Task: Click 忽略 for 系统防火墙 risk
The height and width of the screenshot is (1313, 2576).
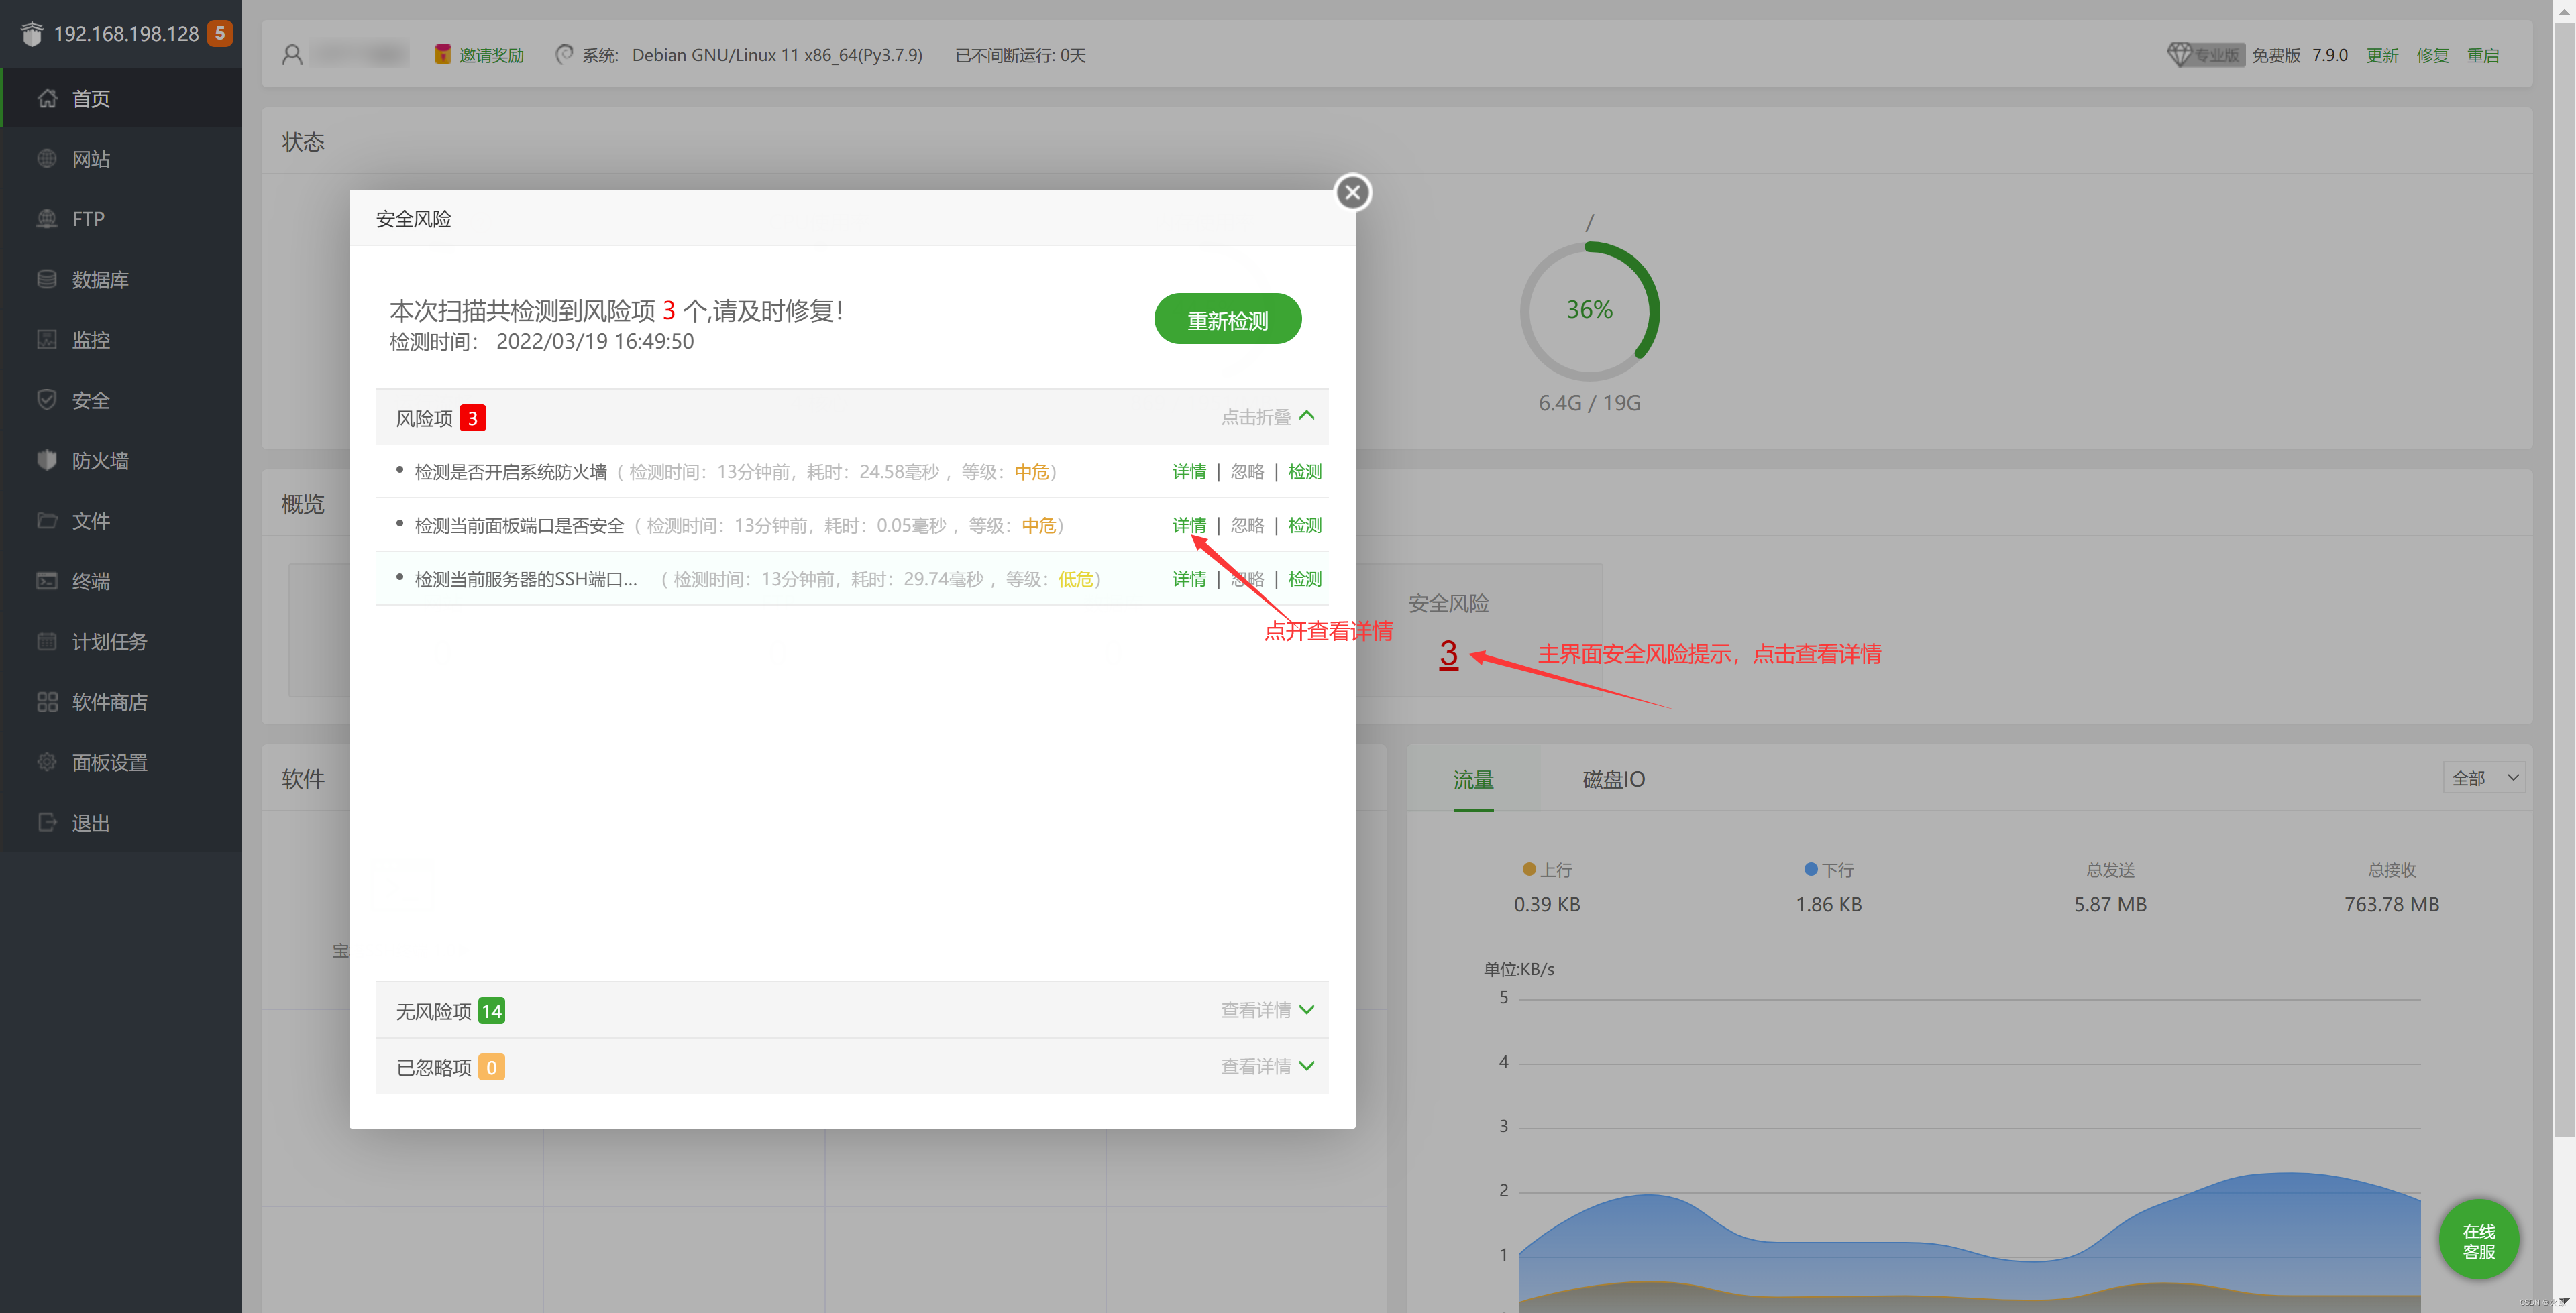Action: (1247, 471)
